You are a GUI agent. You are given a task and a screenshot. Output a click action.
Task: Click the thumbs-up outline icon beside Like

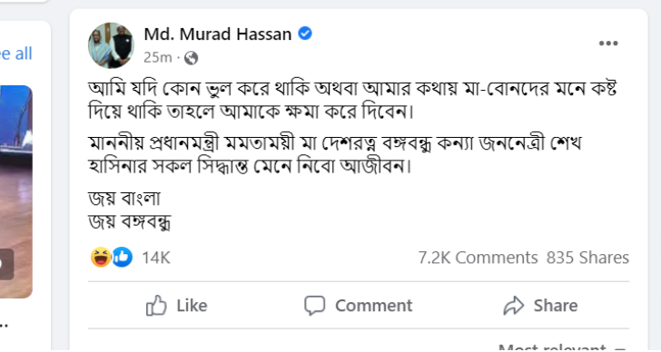[156, 305]
